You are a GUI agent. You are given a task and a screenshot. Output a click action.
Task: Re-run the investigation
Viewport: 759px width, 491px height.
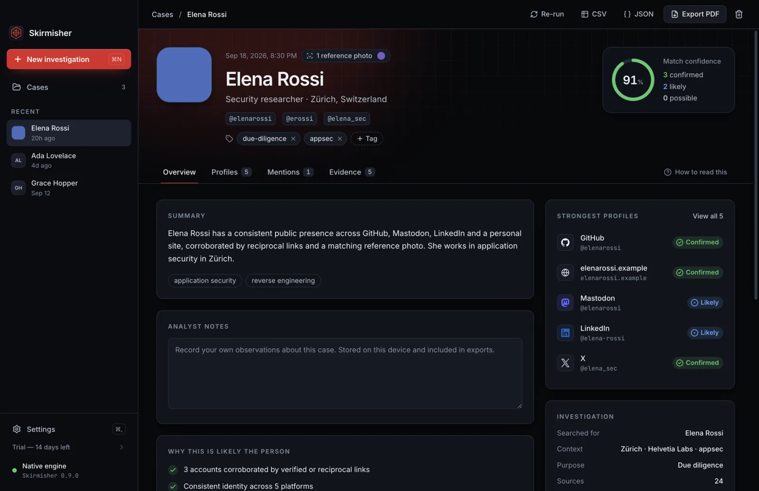pyautogui.click(x=547, y=14)
